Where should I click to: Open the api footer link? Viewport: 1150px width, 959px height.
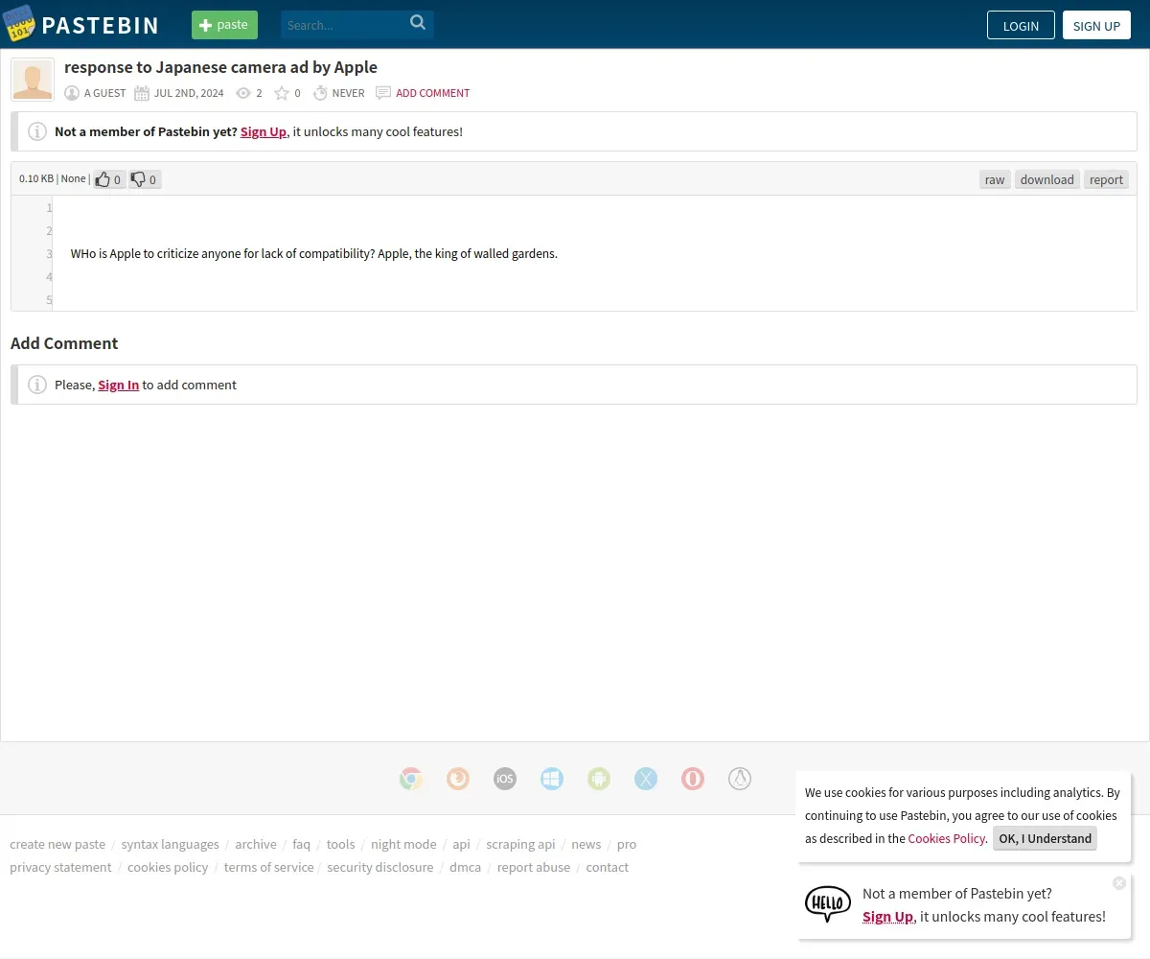click(462, 844)
